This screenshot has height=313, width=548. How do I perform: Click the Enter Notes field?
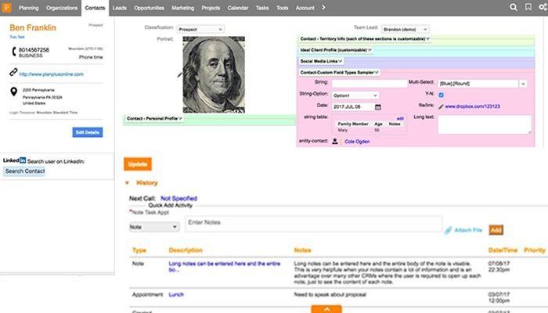click(314, 224)
